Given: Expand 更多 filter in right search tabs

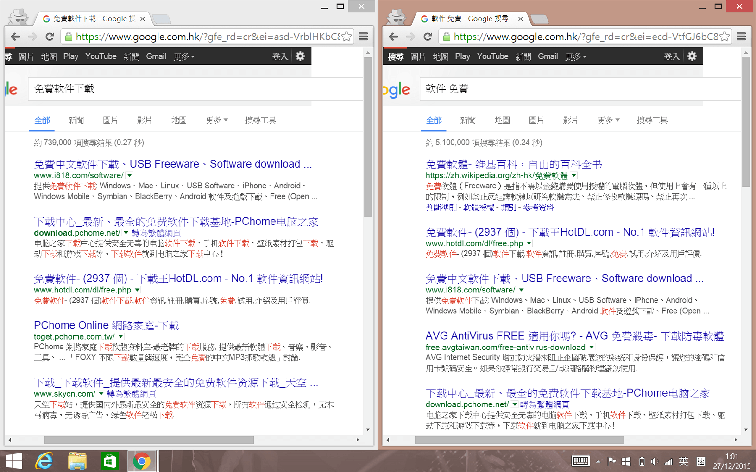Looking at the screenshot, I should click(609, 120).
